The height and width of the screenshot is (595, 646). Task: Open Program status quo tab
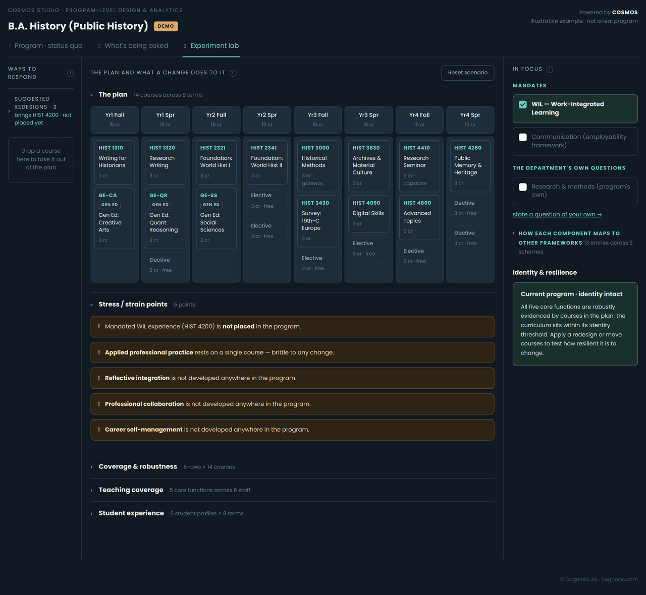45,45
